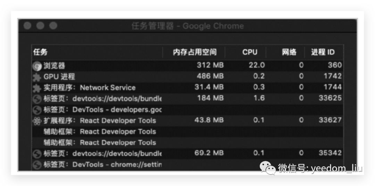Click the globe icon beside DevTools - developers.goo
Image resolution: width=375 pixels, height=186 pixels.
pyautogui.click(x=37, y=110)
